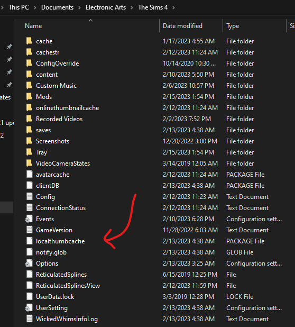Navigate to Electronic Arts breadcrumb

[106, 7]
